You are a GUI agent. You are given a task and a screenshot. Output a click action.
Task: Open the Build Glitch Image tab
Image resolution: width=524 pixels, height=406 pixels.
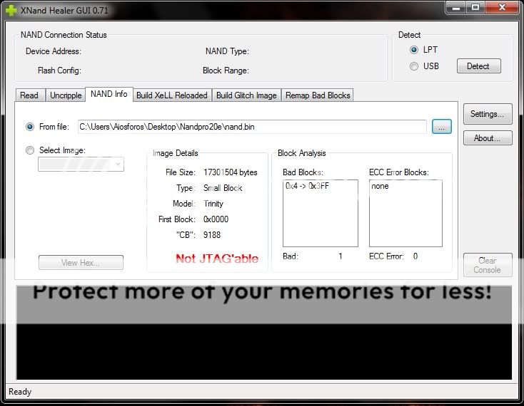[246, 95]
